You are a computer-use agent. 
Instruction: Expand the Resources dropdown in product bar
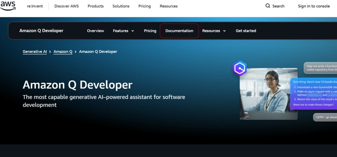coord(214,31)
